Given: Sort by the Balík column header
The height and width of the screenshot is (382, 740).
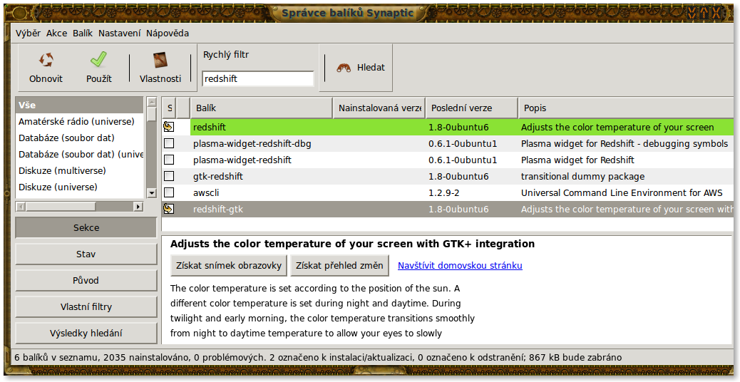Looking at the screenshot, I should pyautogui.click(x=262, y=108).
